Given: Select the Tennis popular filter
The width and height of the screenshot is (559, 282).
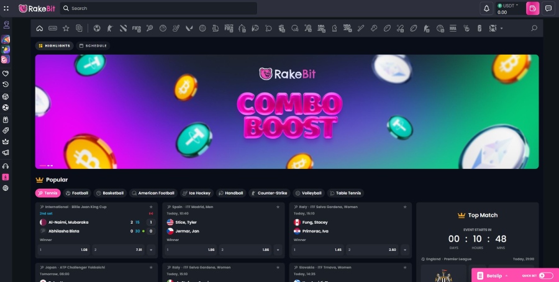Looking at the screenshot, I should coord(48,193).
